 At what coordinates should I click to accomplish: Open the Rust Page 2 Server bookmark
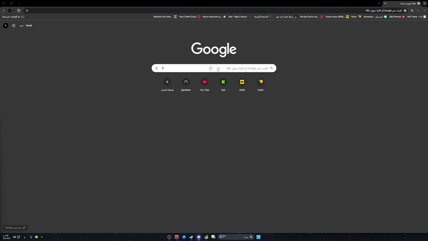click(240, 17)
